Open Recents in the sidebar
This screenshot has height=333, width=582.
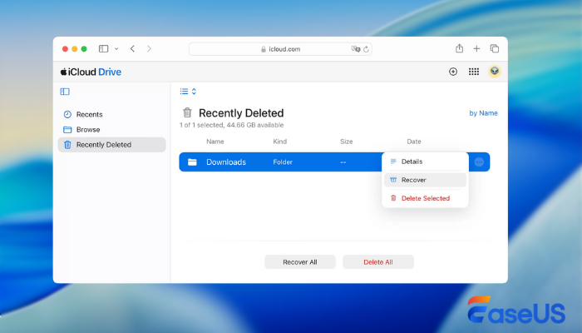pyautogui.click(x=111, y=115)
